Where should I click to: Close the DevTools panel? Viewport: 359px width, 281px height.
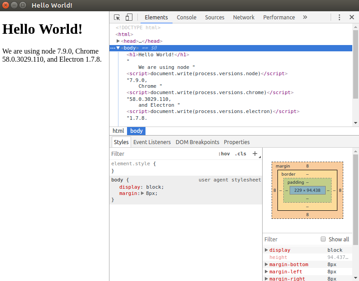click(352, 18)
